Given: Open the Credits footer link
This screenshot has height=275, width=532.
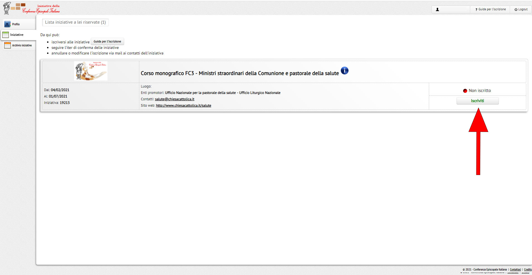Looking at the screenshot, I should 528,269.
